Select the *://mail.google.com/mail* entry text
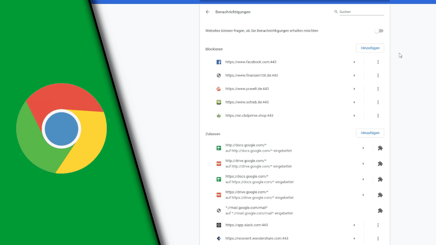 247,208
